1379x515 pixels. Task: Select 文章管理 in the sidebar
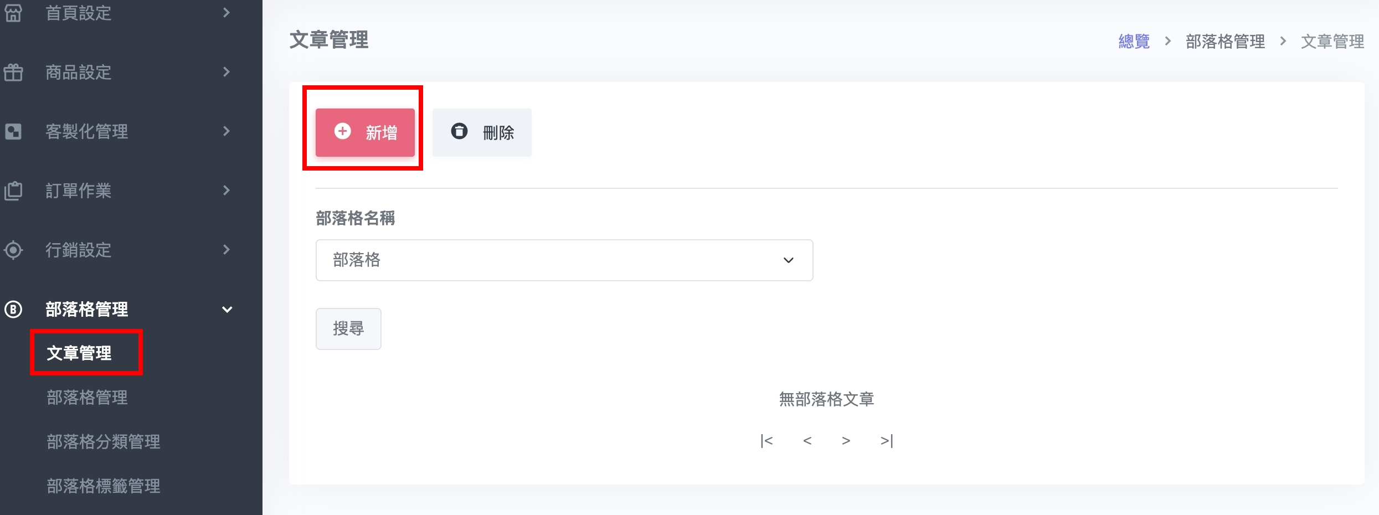pyautogui.click(x=79, y=353)
